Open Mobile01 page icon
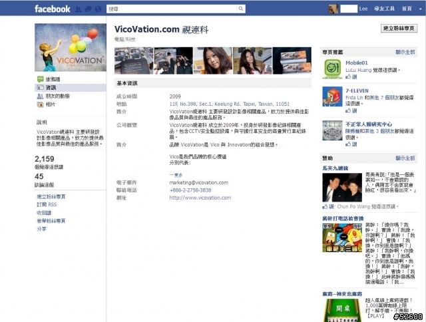Image resolution: width=426 pixels, height=322 pixels. point(332,69)
